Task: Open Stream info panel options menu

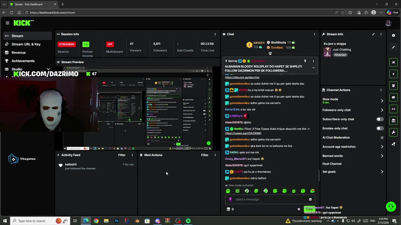Action: click(381, 34)
